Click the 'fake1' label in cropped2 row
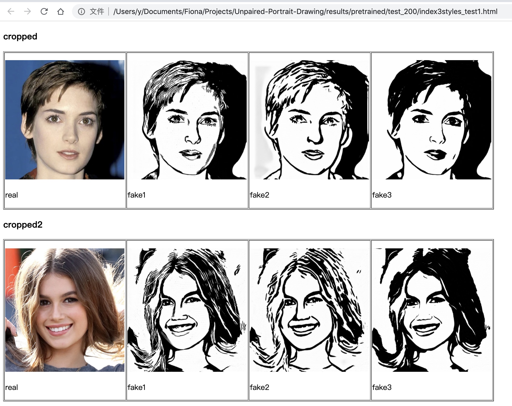Screen dimensions: 512x406 pyautogui.click(x=137, y=387)
